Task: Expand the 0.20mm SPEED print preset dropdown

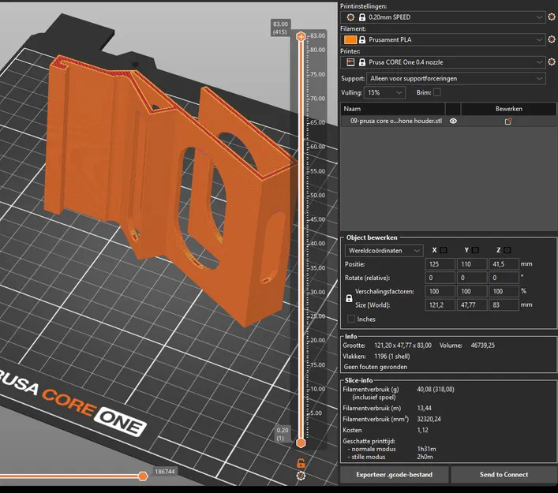Action: click(539, 17)
